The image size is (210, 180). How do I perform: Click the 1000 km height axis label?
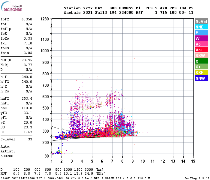point(45,51)
